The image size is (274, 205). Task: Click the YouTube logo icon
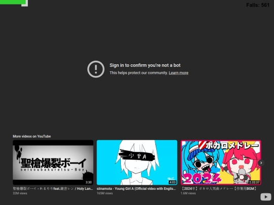(x=265, y=197)
